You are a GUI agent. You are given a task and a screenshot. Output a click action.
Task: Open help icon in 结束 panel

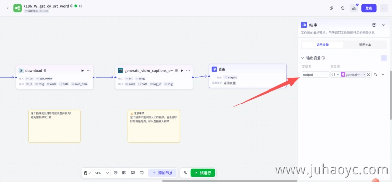pyautogui.click(x=374, y=25)
